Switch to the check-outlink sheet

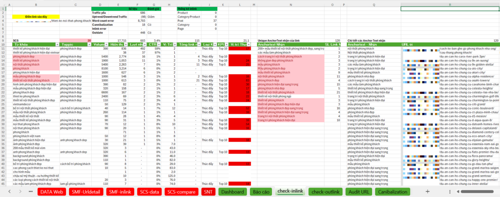[325, 192]
